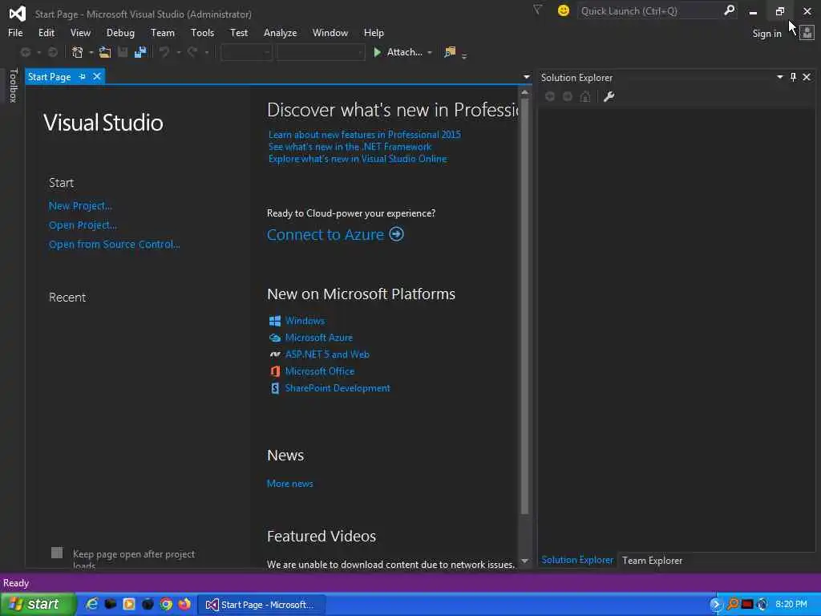Click the ASP.NET 5 and Web link
The width and height of the screenshot is (821, 616).
click(327, 355)
